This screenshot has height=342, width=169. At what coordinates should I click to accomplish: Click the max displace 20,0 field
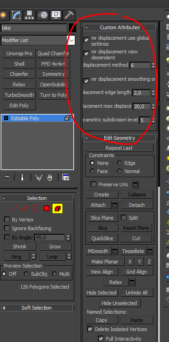coord(141,106)
